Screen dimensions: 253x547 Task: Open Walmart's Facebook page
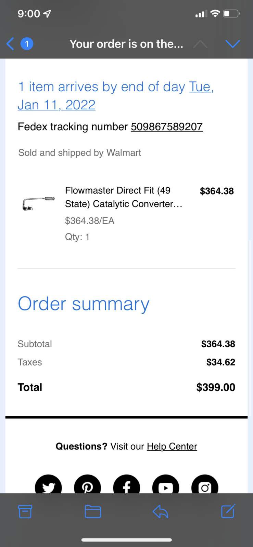(x=127, y=485)
